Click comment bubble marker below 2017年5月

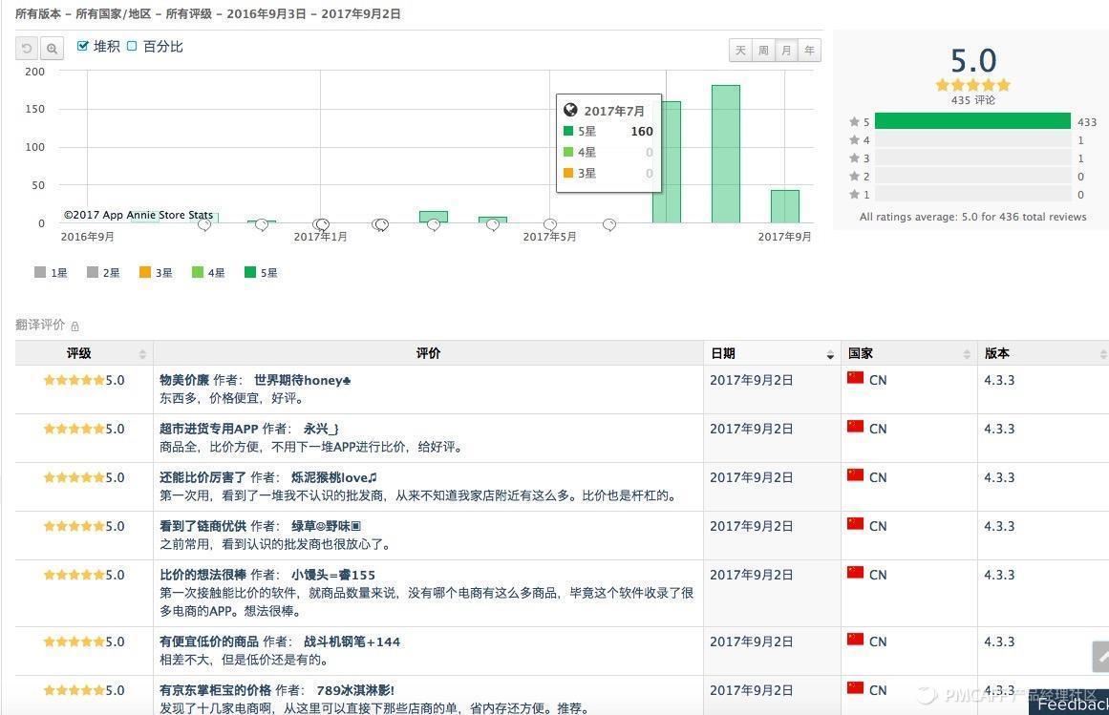pyautogui.click(x=550, y=224)
